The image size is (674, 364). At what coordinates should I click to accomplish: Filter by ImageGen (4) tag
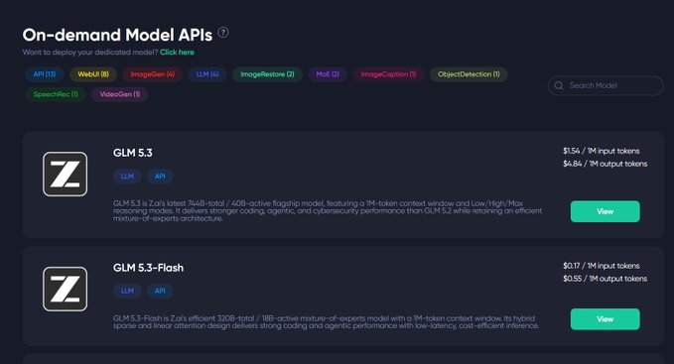click(153, 74)
